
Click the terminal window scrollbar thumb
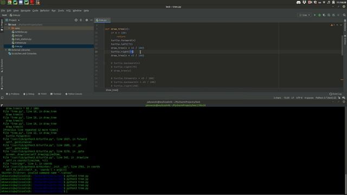click(346, 184)
